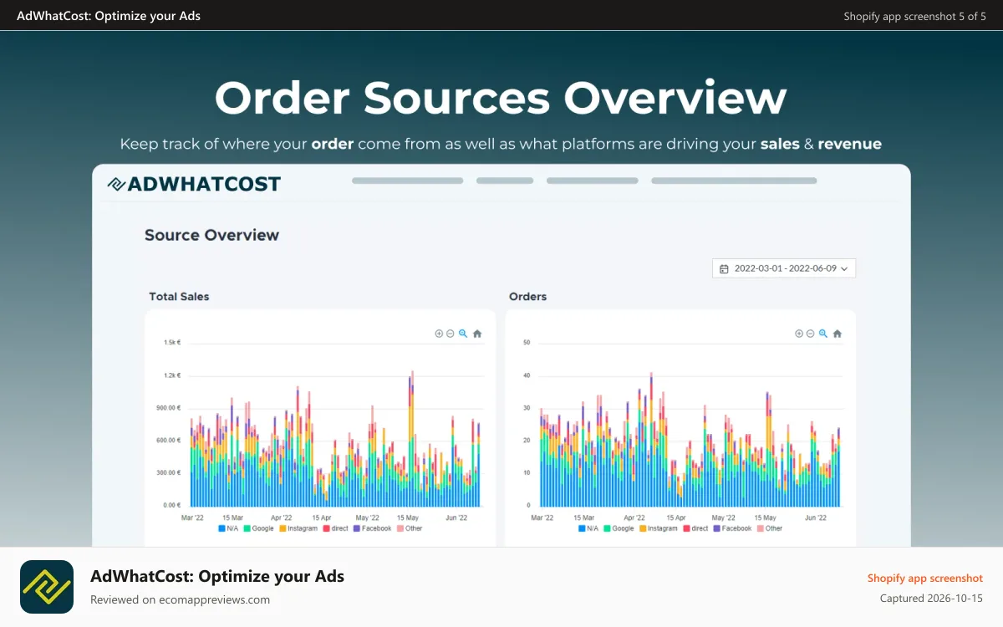Click "Apr '22" under Total Sales chart
Viewport: 1003px width, 627px height.
tap(282, 517)
